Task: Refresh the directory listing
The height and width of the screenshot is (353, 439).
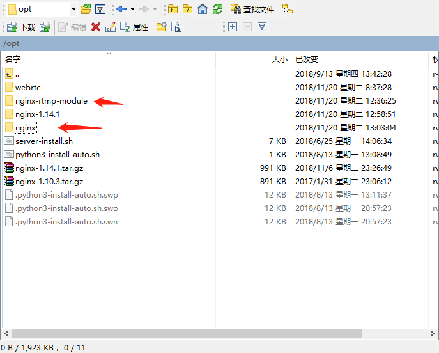Action: (x=217, y=9)
